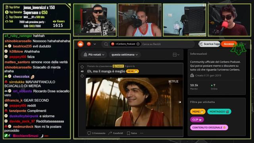Open the Reddit home logo
Screen dimensions: 254x143
point(81,44)
